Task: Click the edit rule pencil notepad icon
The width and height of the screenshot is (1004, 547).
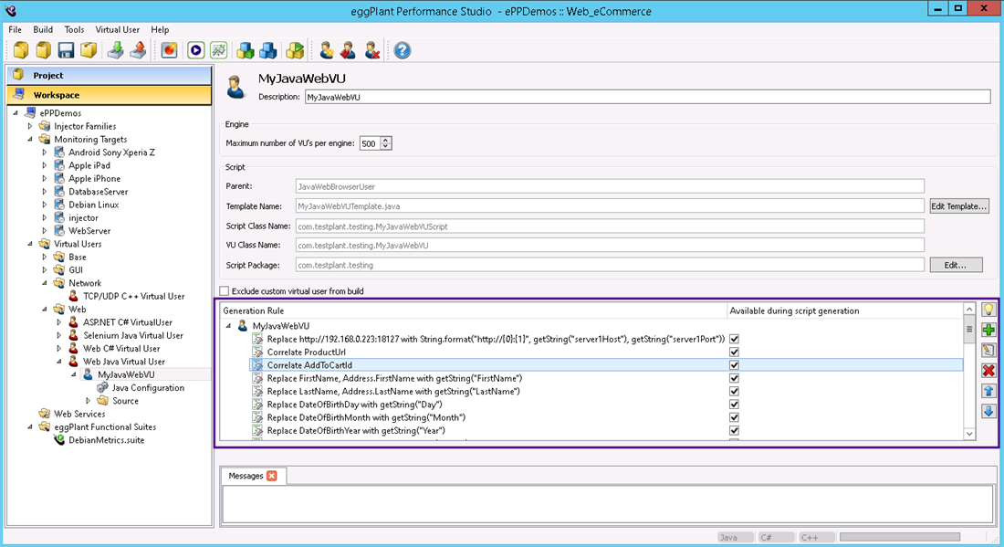Action: coord(988,350)
